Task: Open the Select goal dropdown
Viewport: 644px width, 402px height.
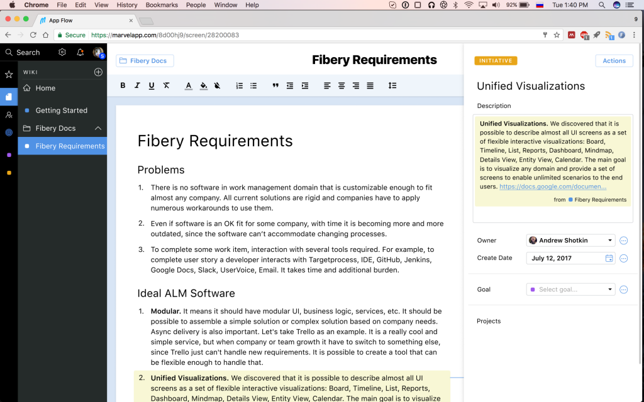Action: point(570,289)
